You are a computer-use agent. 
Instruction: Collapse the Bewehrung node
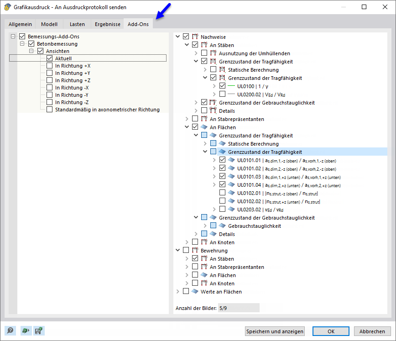coord(178,250)
